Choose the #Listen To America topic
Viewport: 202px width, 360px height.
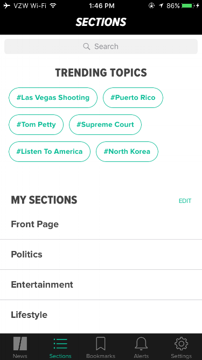(50, 152)
